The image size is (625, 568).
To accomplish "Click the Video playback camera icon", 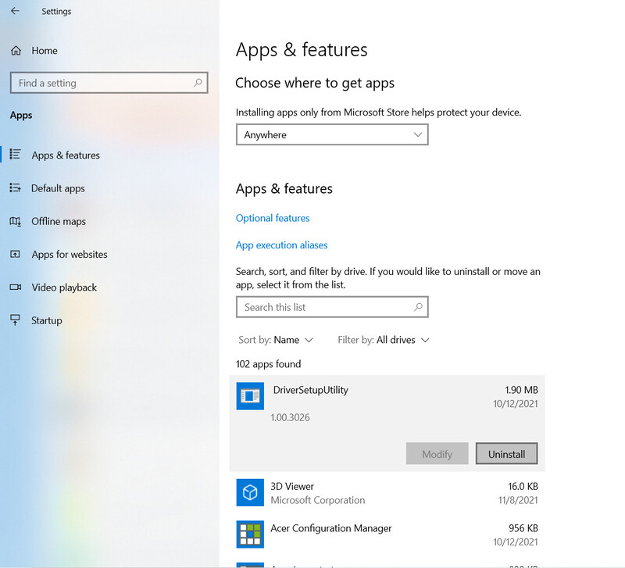I will click(15, 287).
